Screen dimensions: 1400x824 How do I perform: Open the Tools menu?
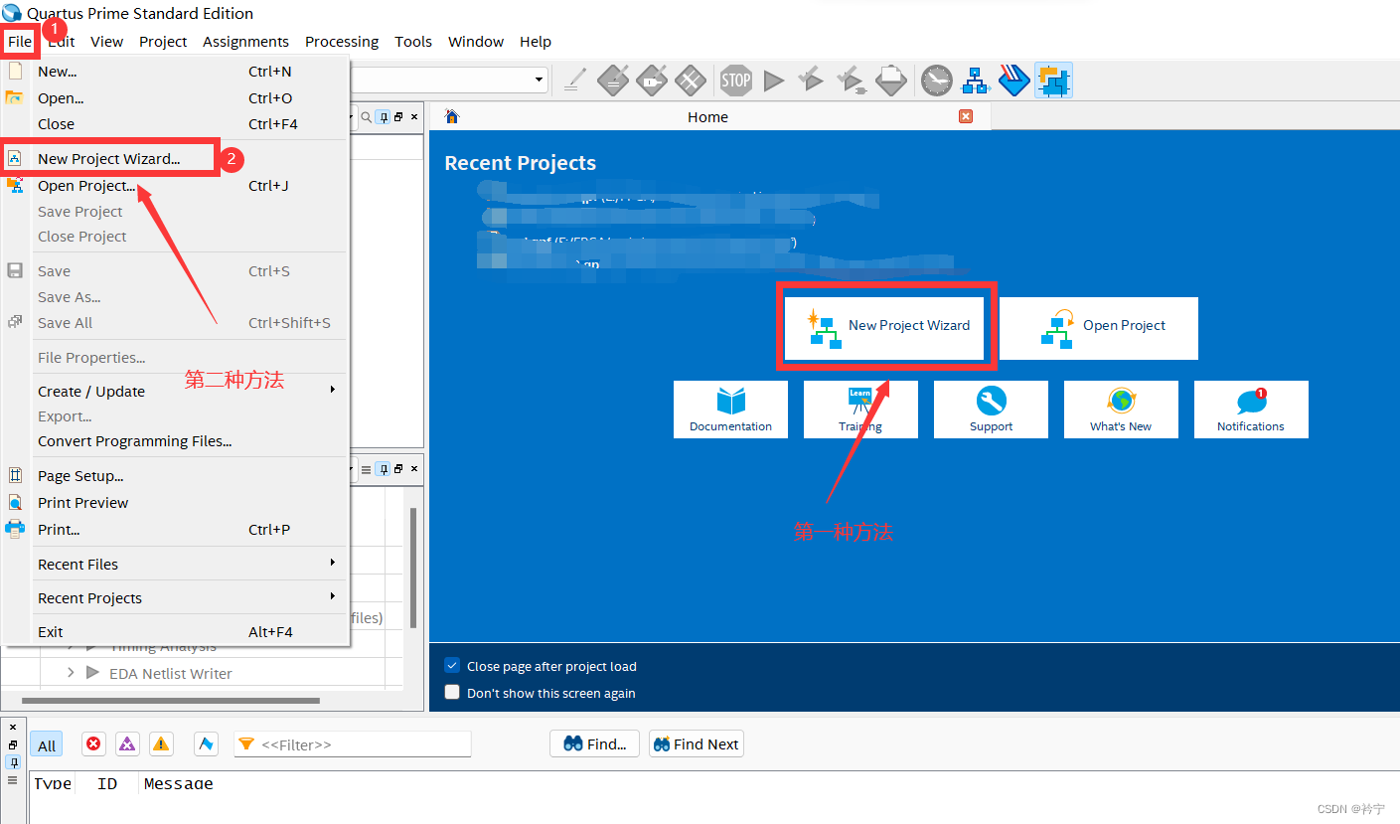413,42
